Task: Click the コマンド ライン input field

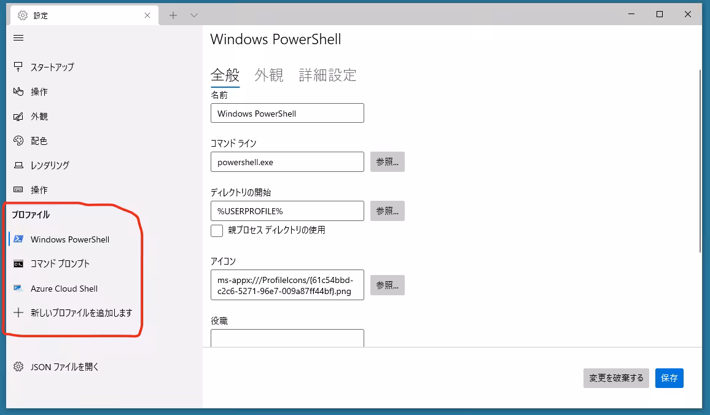Action: click(287, 162)
